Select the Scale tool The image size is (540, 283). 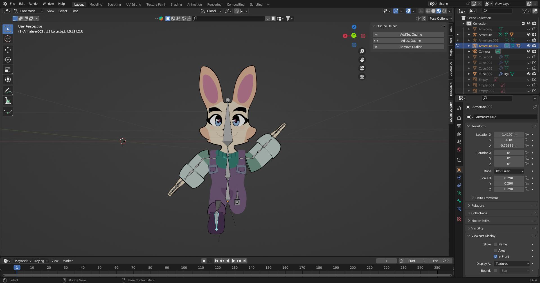(x=8, y=70)
